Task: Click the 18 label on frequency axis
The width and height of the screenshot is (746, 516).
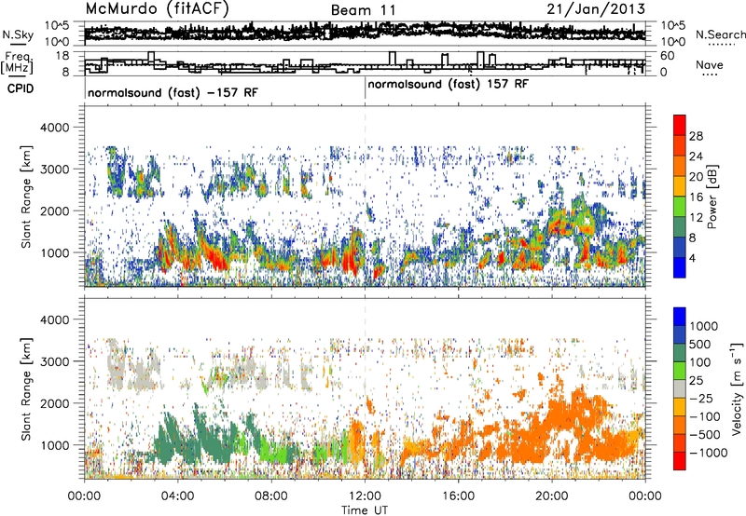Action: tap(62, 56)
